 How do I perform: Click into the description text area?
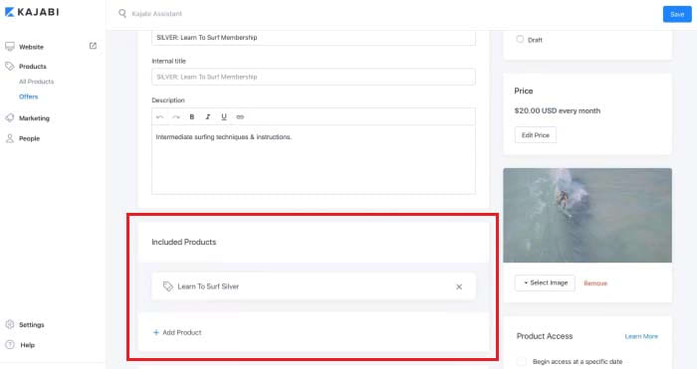tap(314, 159)
